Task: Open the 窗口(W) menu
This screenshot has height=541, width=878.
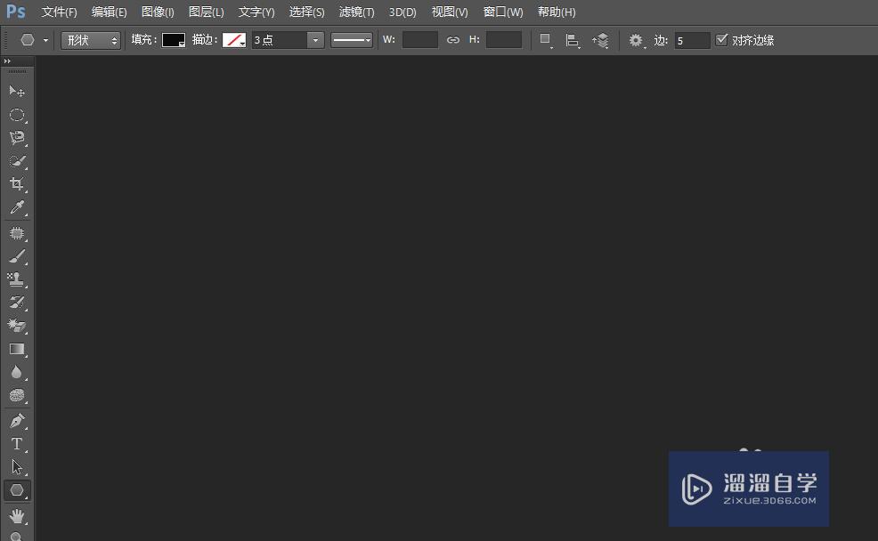Action: (503, 12)
